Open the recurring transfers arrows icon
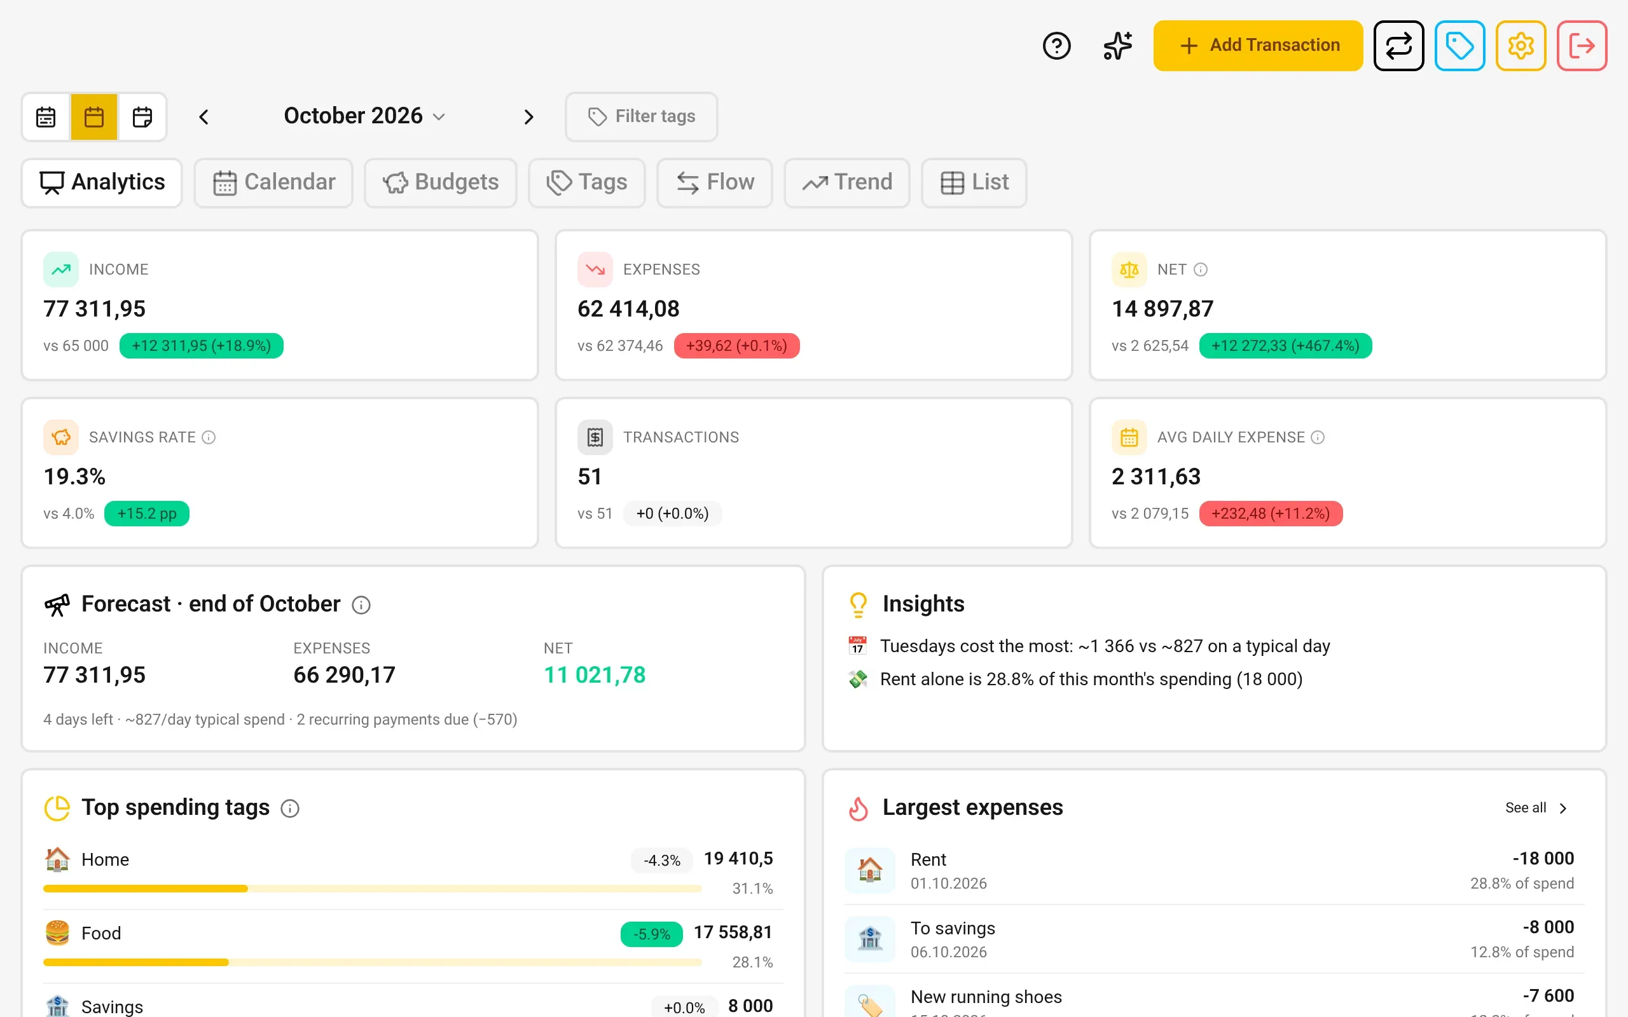The height and width of the screenshot is (1017, 1628). tap(1398, 46)
